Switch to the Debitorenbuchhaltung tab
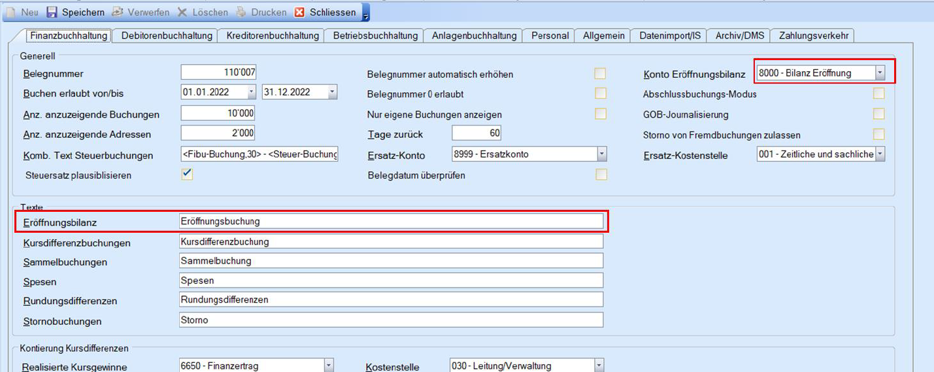 pyautogui.click(x=167, y=36)
